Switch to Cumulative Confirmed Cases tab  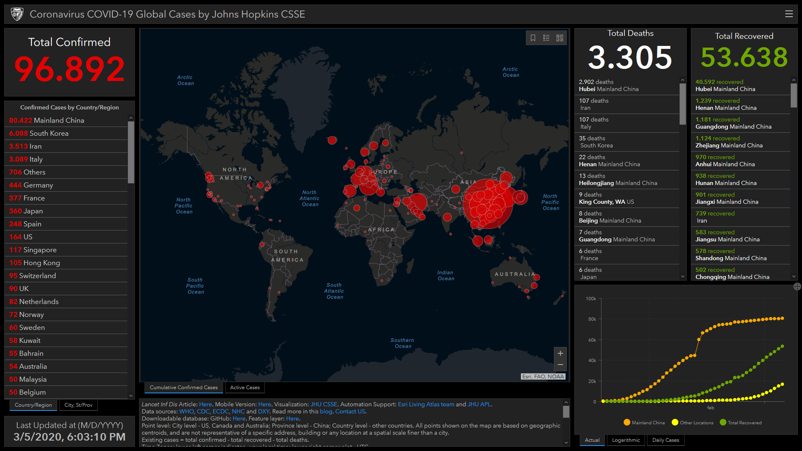point(184,388)
